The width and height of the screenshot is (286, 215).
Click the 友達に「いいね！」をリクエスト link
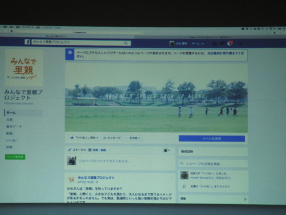coord(210,186)
